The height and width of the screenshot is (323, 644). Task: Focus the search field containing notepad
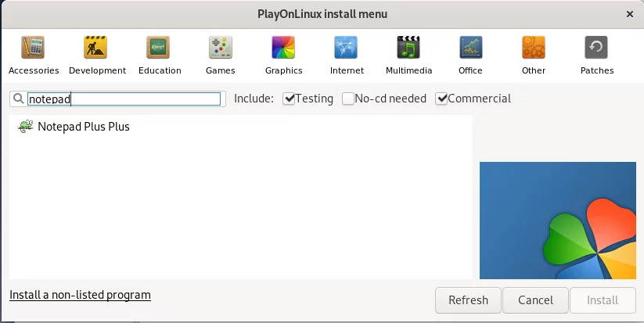[124, 99]
